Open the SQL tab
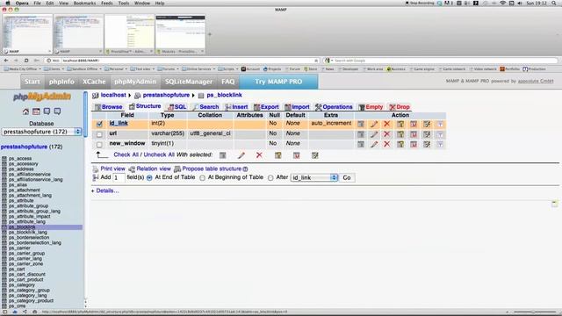 click(x=177, y=107)
